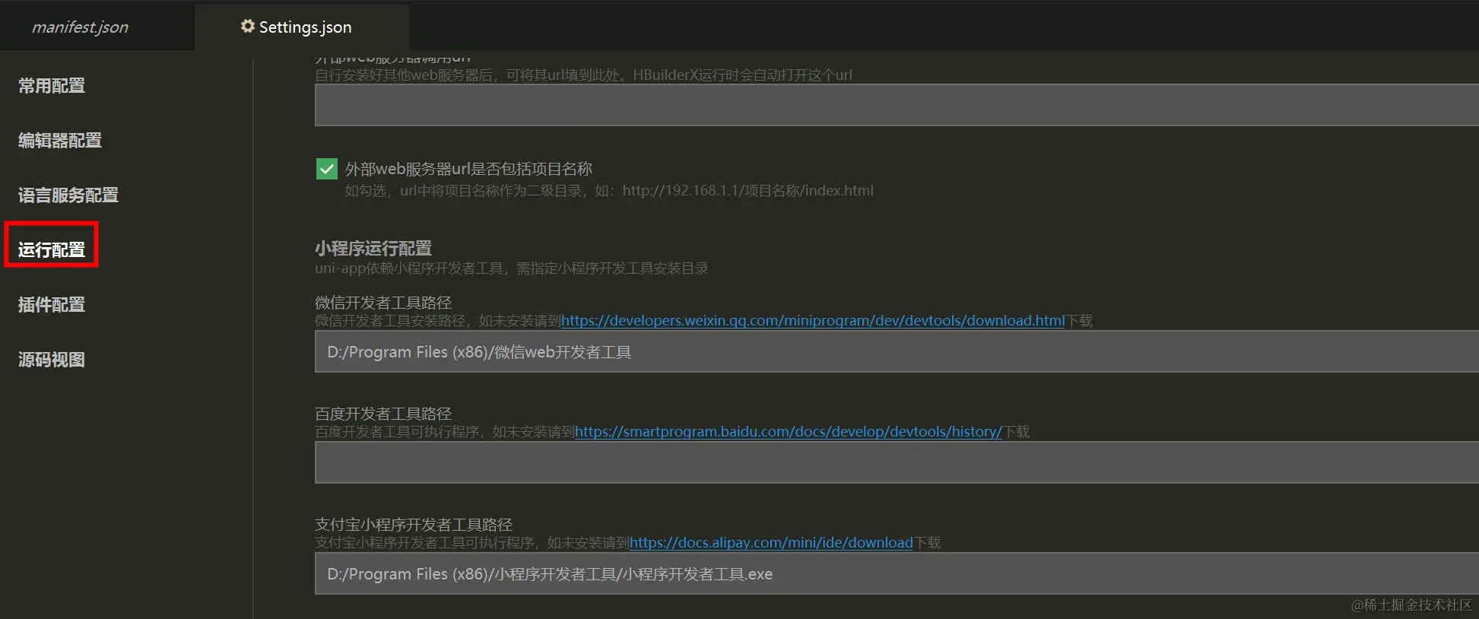Edit the 支付宝小程序开发者工具路径 input field
The height and width of the screenshot is (619, 1479).
897,573
